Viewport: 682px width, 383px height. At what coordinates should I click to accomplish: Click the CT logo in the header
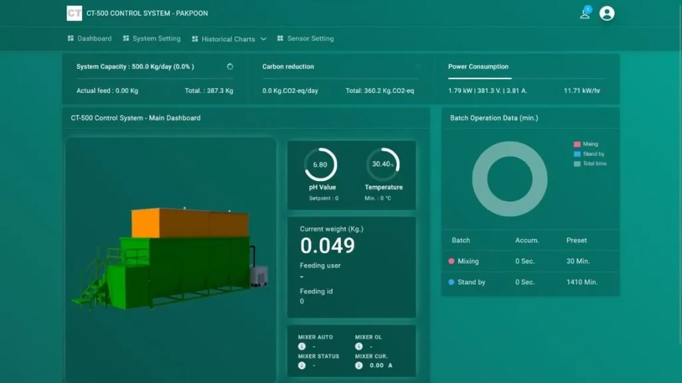click(x=75, y=13)
